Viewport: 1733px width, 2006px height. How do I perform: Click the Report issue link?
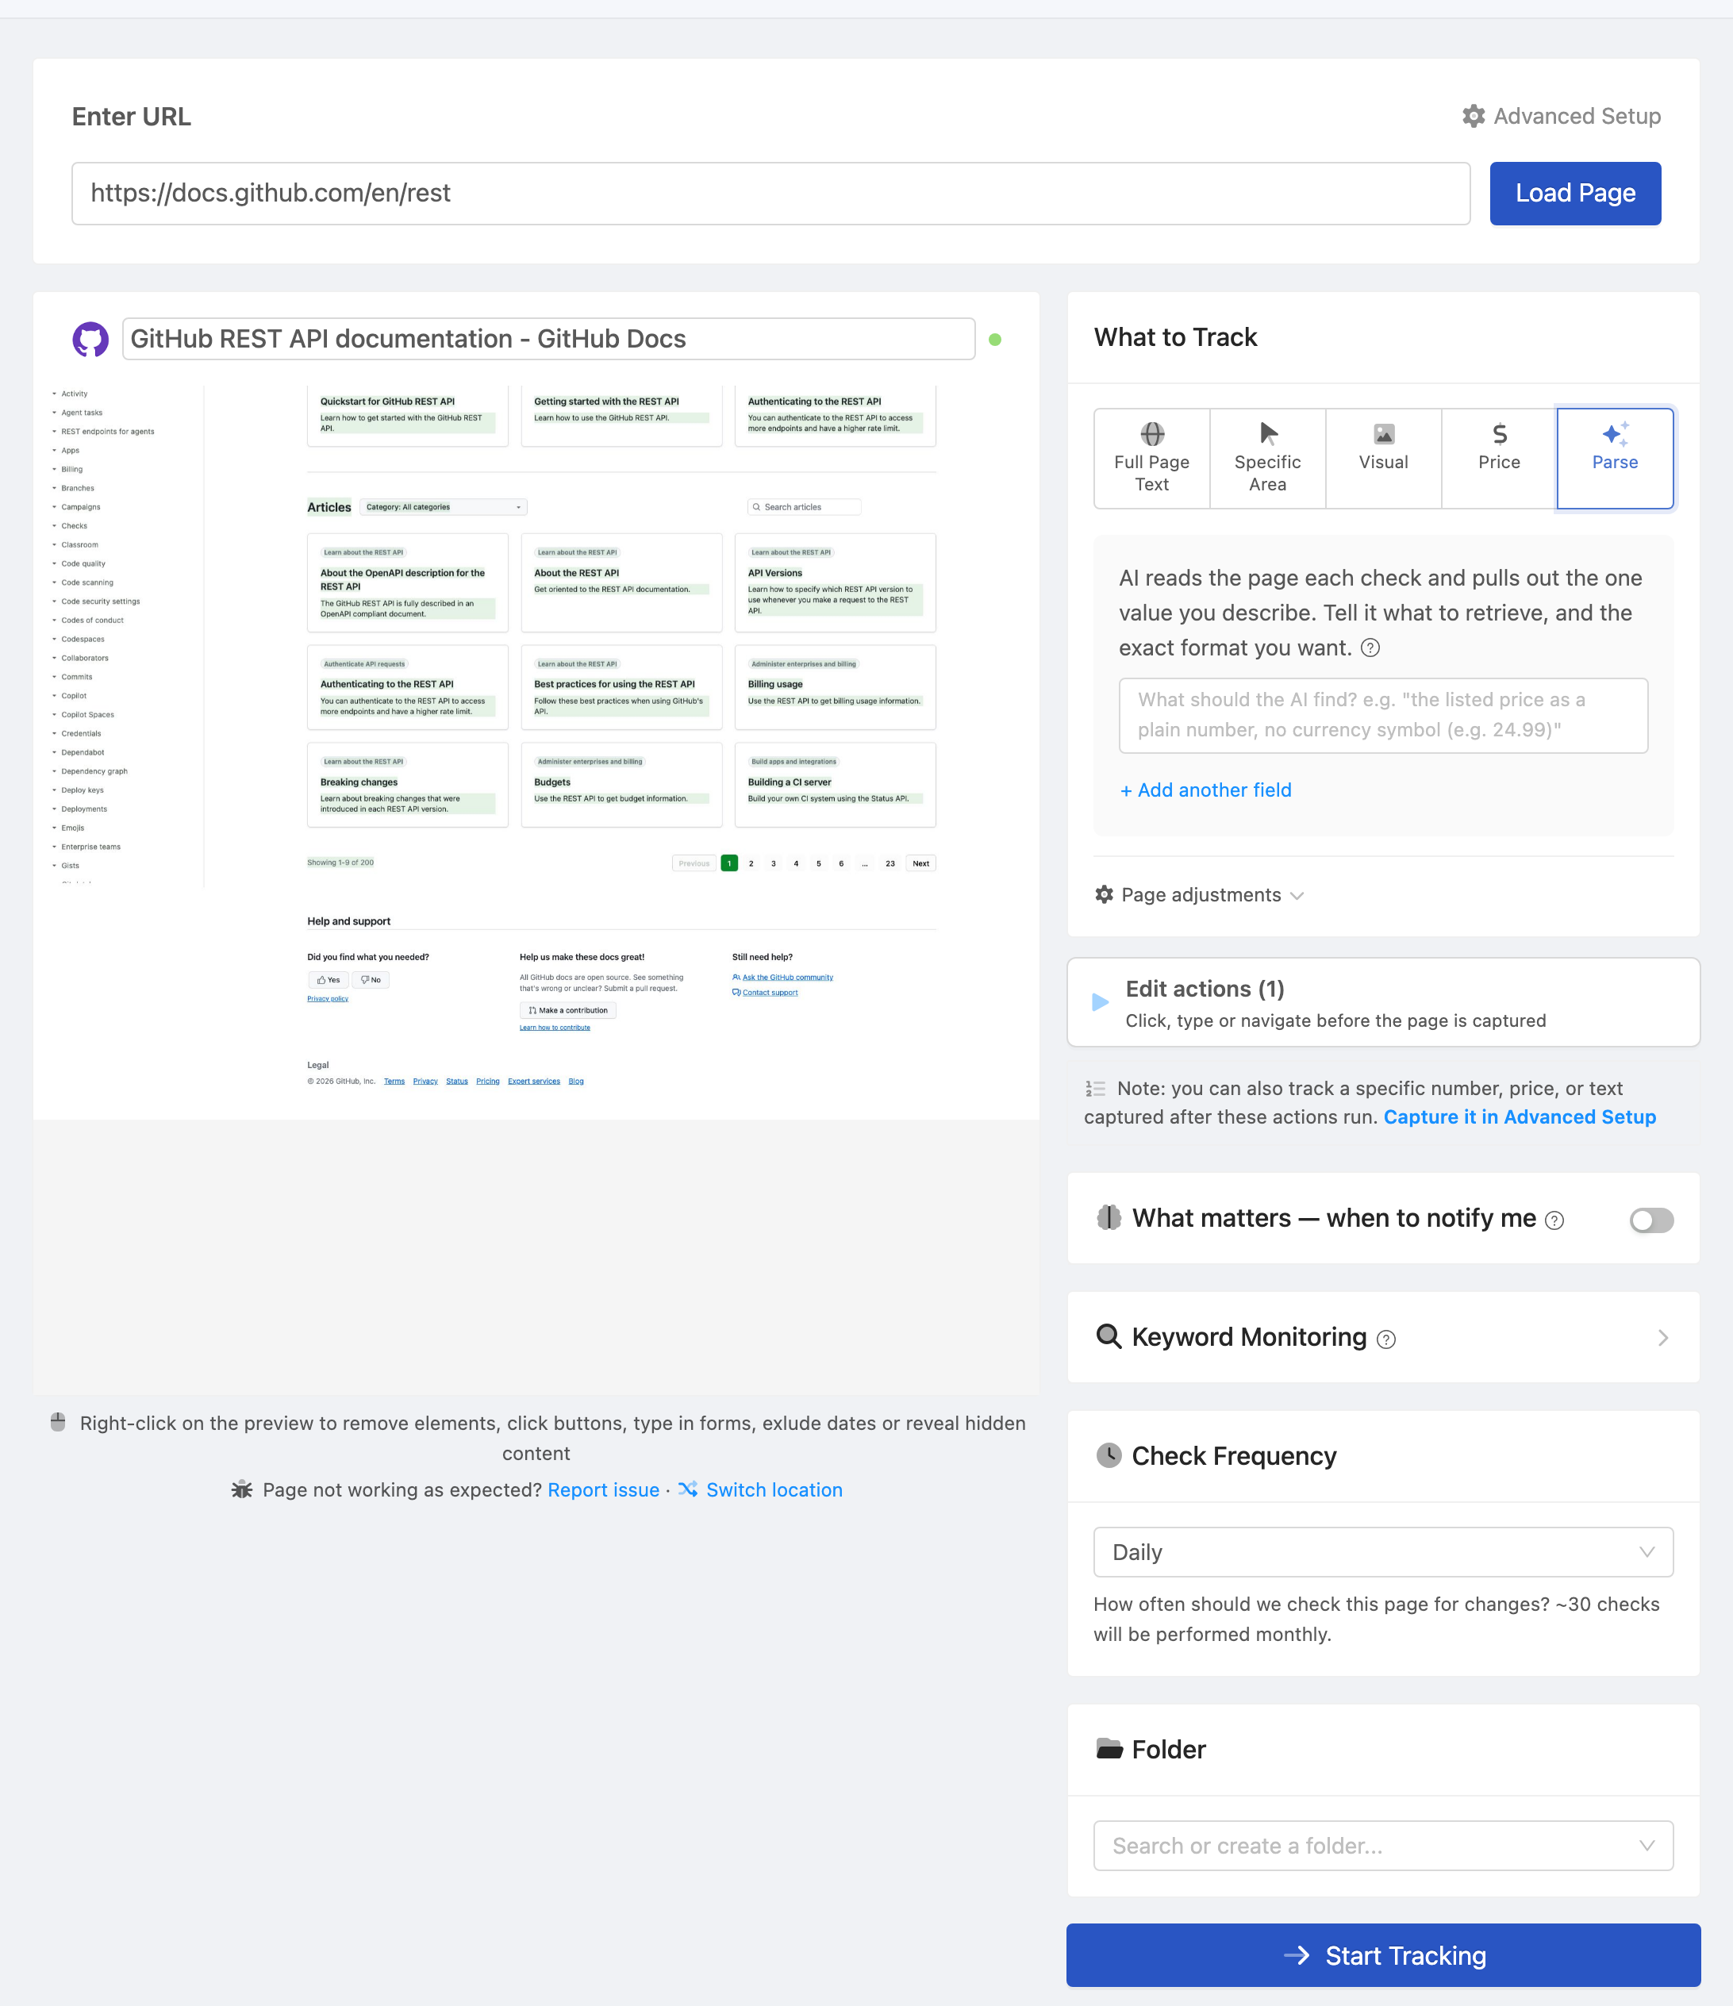[x=603, y=1489]
